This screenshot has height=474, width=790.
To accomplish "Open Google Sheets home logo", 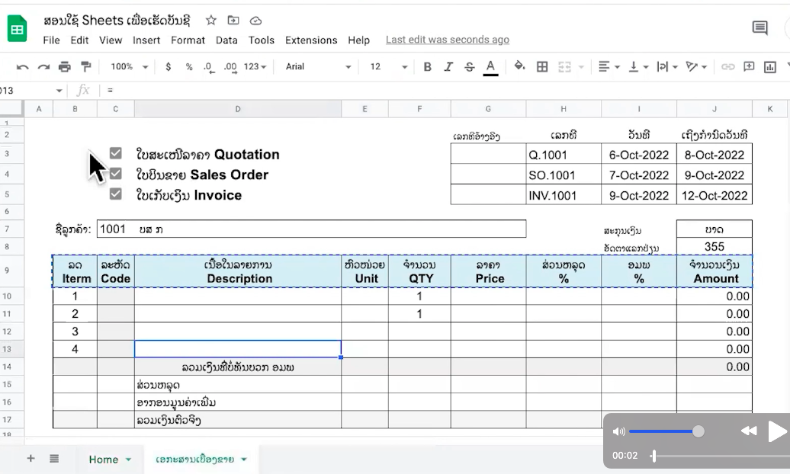I will point(17,29).
